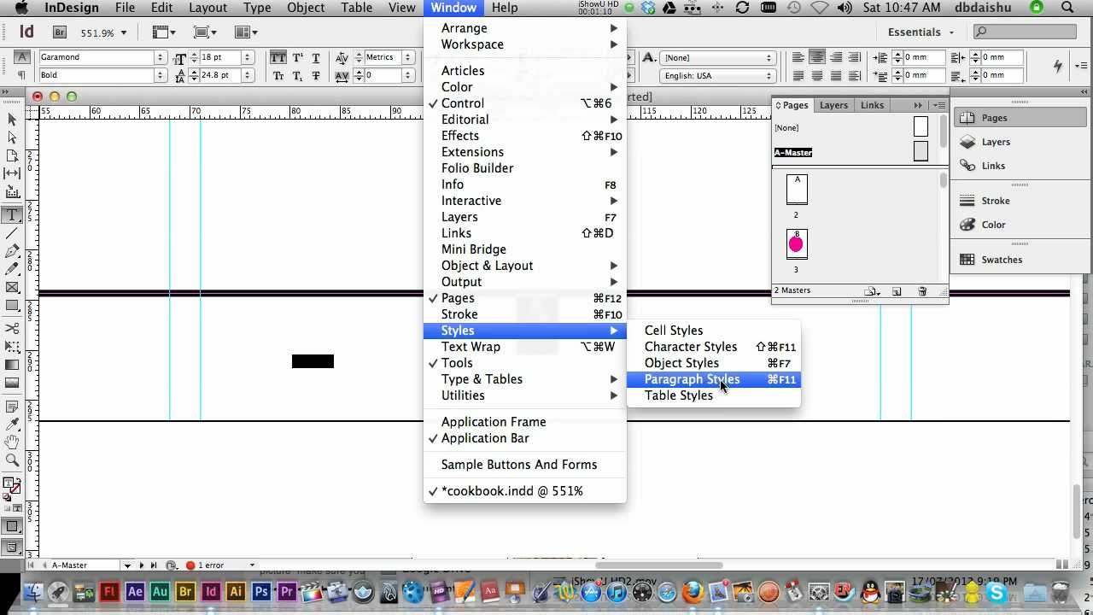The width and height of the screenshot is (1093, 615).
Task: Click the Spotlight search icon
Action: coord(1067,8)
